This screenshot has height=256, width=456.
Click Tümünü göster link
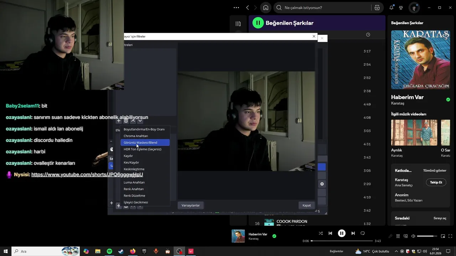pyautogui.click(x=435, y=171)
